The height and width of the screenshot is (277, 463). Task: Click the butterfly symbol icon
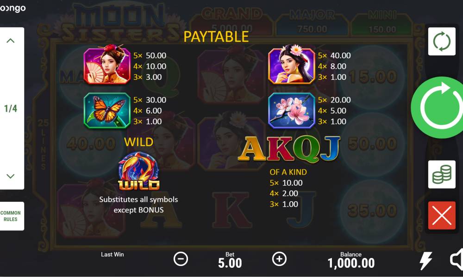(107, 110)
